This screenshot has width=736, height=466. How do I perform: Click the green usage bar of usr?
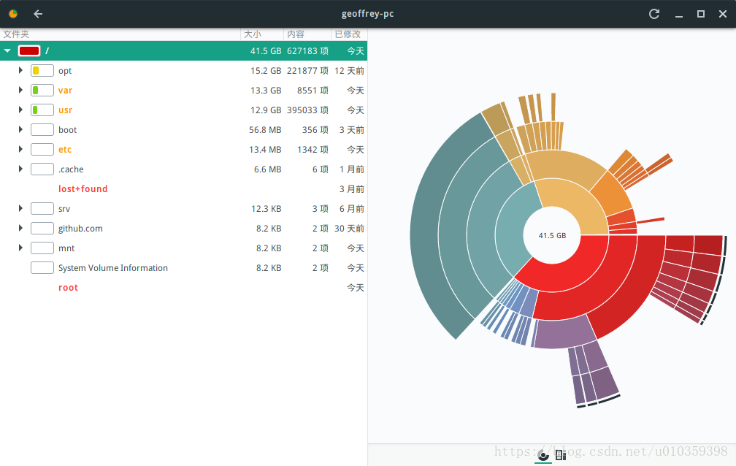42,110
